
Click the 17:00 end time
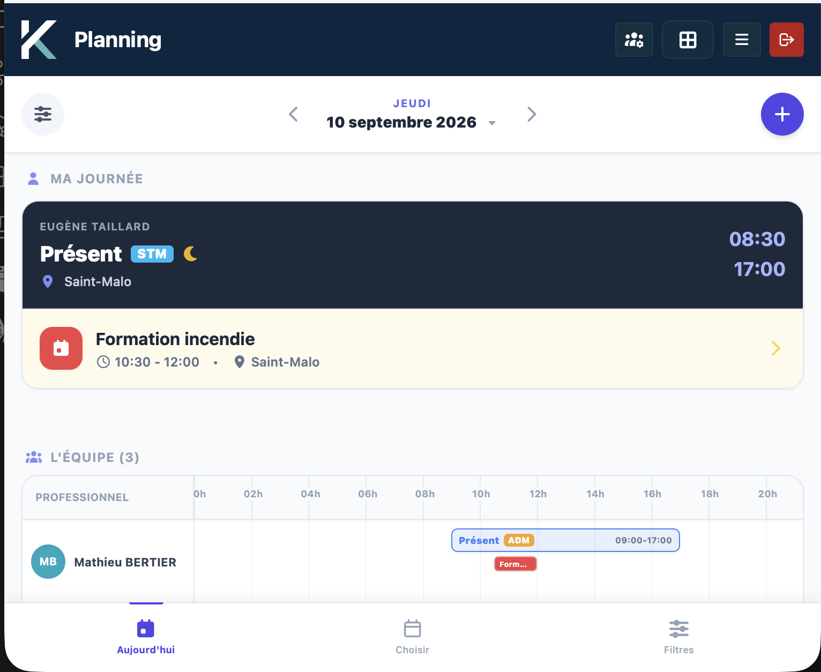tap(759, 269)
